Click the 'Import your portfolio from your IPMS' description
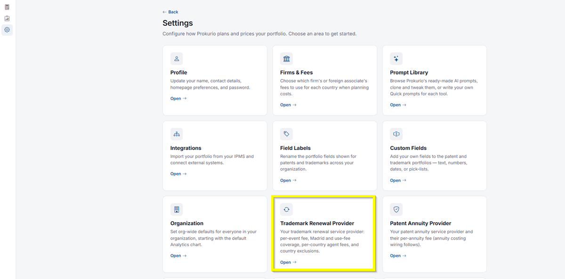Screen dimensions: 565x279 click(212, 160)
